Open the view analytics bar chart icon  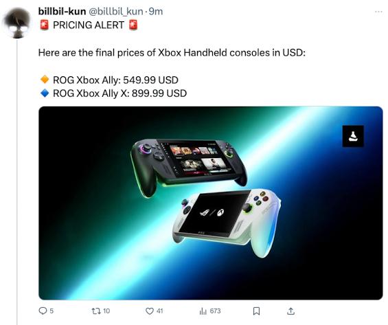pos(203,311)
